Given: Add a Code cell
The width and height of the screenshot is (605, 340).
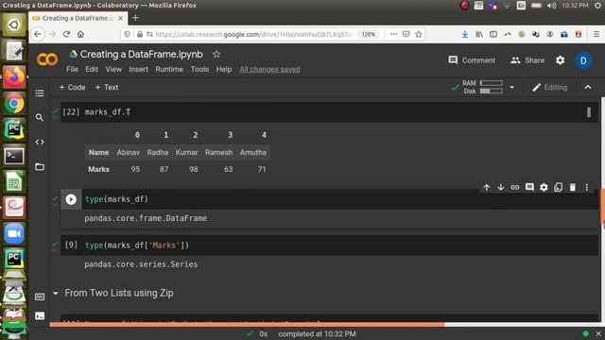Looking at the screenshot, I should (x=72, y=88).
